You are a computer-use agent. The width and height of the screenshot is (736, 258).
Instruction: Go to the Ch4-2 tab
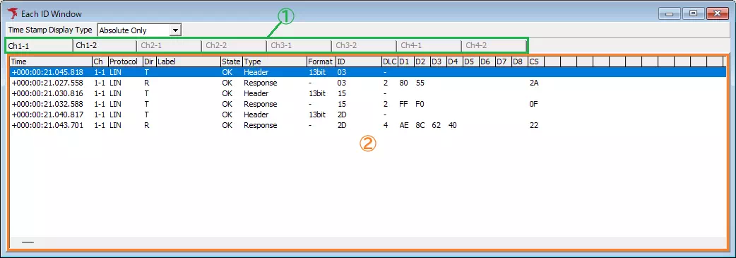pyautogui.click(x=493, y=45)
